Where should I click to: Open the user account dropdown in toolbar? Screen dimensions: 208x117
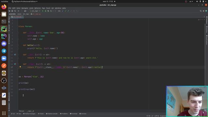pos(26,11)
